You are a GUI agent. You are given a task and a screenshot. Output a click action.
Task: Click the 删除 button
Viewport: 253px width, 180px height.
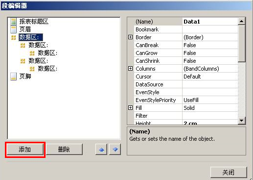point(64,149)
